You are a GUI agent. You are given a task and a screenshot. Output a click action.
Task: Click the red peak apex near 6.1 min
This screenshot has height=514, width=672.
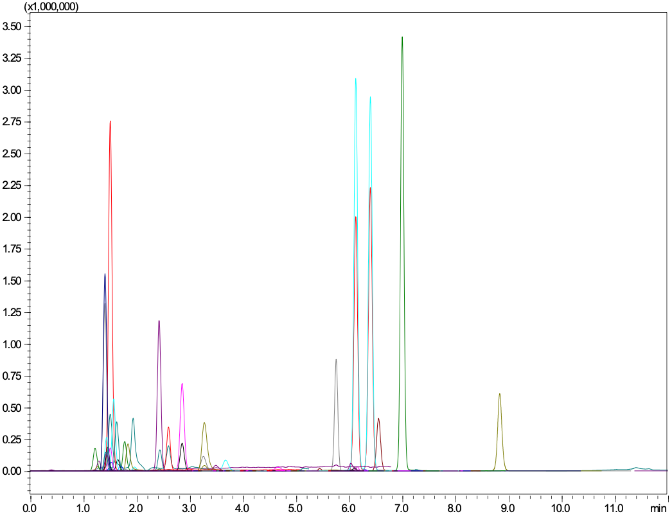(355, 218)
